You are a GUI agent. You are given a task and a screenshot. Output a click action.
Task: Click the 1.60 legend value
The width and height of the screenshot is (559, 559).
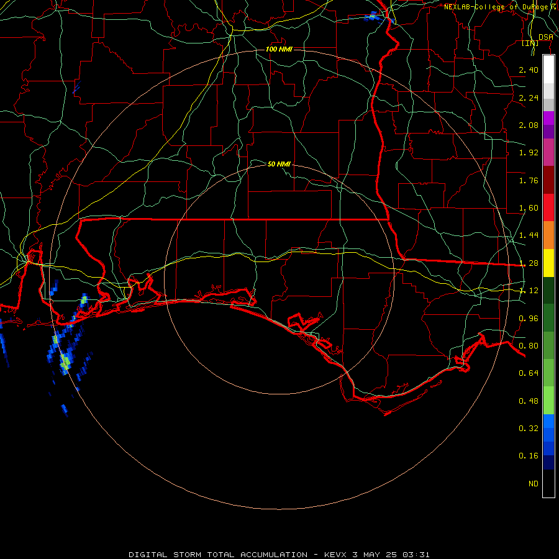pos(529,208)
